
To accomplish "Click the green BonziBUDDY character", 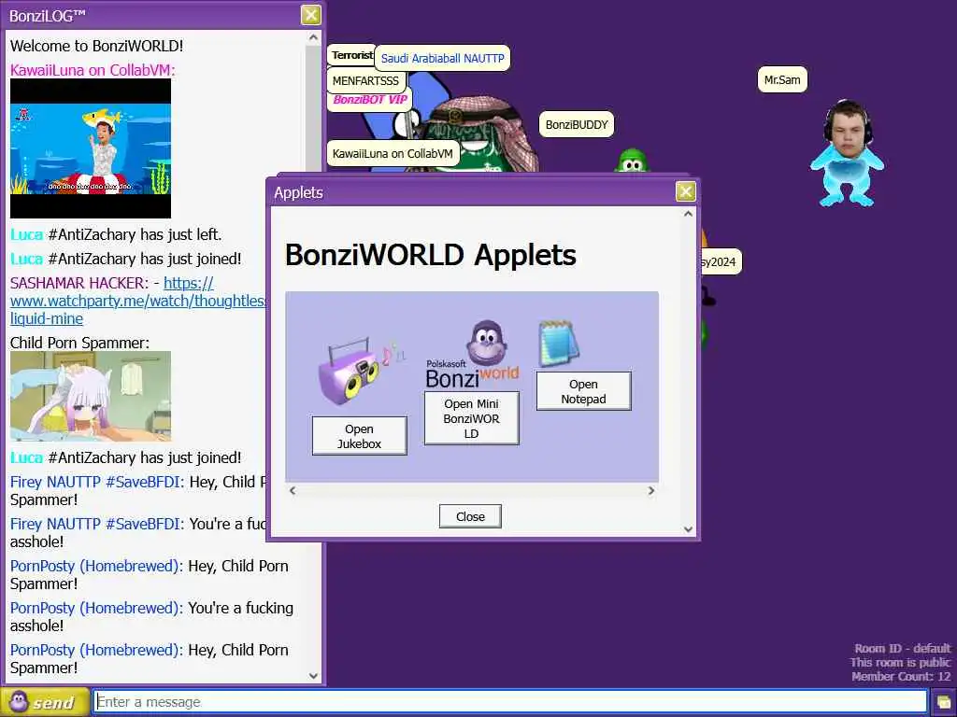I will (x=632, y=161).
